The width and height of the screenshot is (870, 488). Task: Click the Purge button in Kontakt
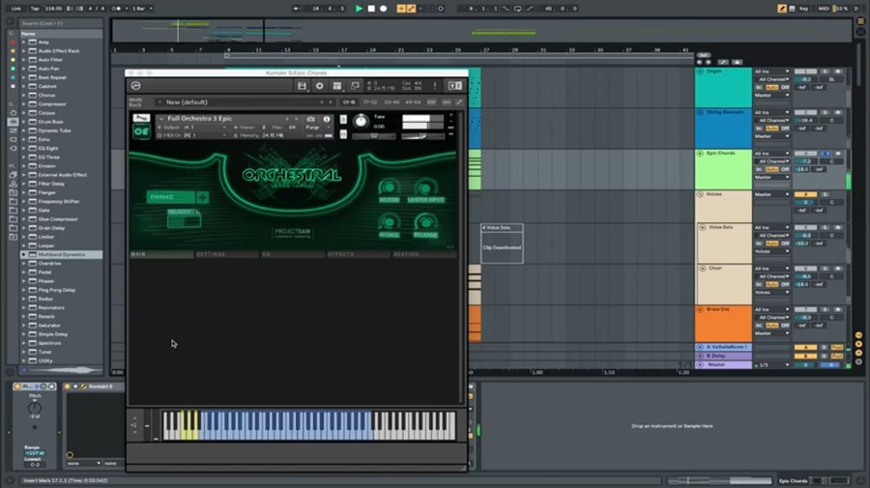click(314, 127)
